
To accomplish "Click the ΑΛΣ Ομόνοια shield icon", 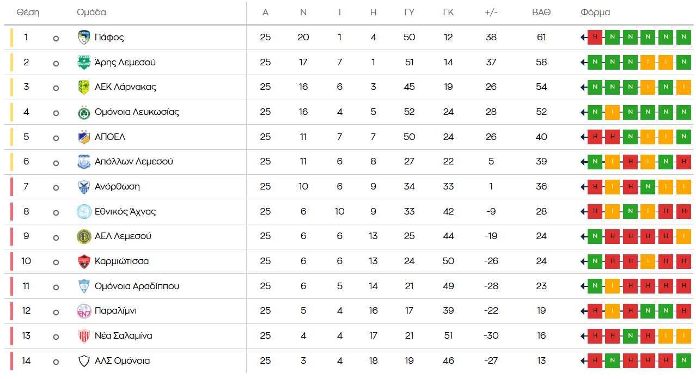I will pyautogui.click(x=83, y=361).
